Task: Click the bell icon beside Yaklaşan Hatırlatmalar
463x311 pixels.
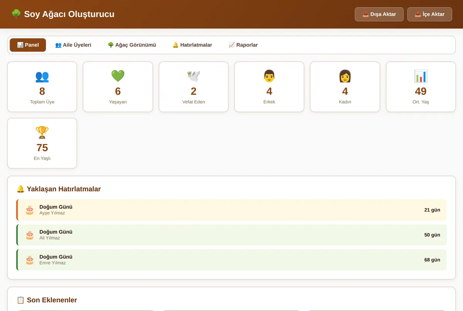Action: click(21, 189)
